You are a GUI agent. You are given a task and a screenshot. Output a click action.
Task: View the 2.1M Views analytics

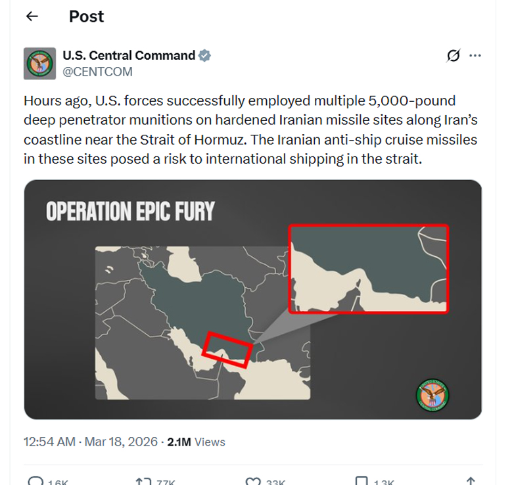click(196, 442)
